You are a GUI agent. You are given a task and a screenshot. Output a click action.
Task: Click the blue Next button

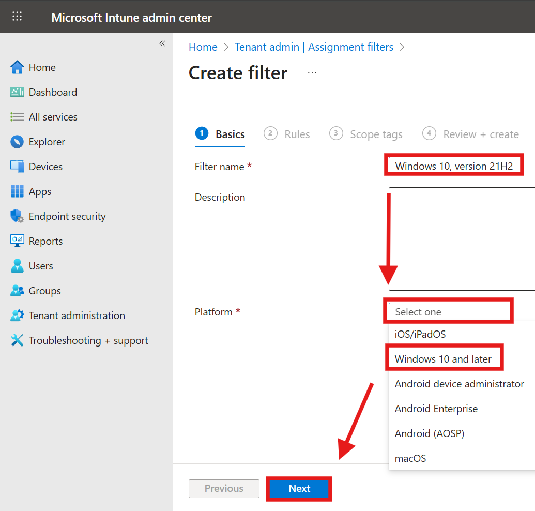299,488
